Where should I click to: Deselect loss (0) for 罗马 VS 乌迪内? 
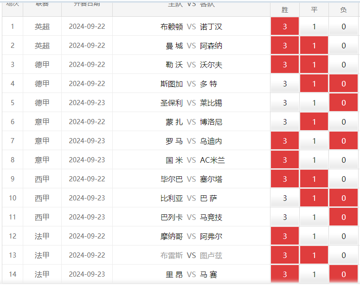(343, 141)
